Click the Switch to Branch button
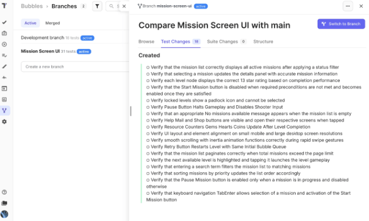This screenshot has height=221, width=369. point(341,24)
